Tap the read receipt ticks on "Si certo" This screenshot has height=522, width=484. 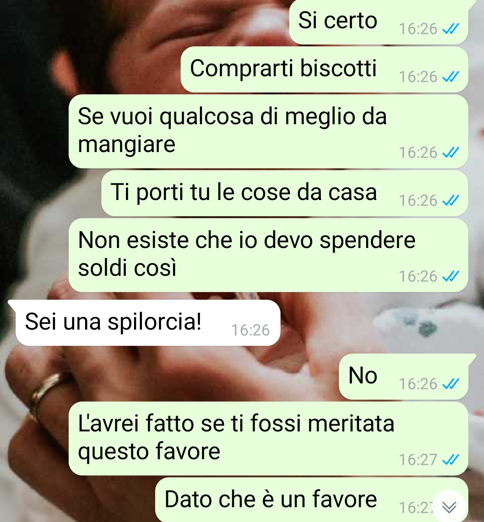point(451,29)
